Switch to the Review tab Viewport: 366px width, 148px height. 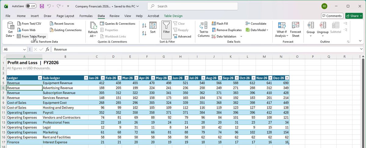114,16
